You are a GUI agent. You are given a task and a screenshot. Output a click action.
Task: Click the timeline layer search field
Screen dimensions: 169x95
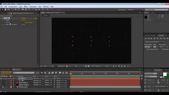[24, 73]
